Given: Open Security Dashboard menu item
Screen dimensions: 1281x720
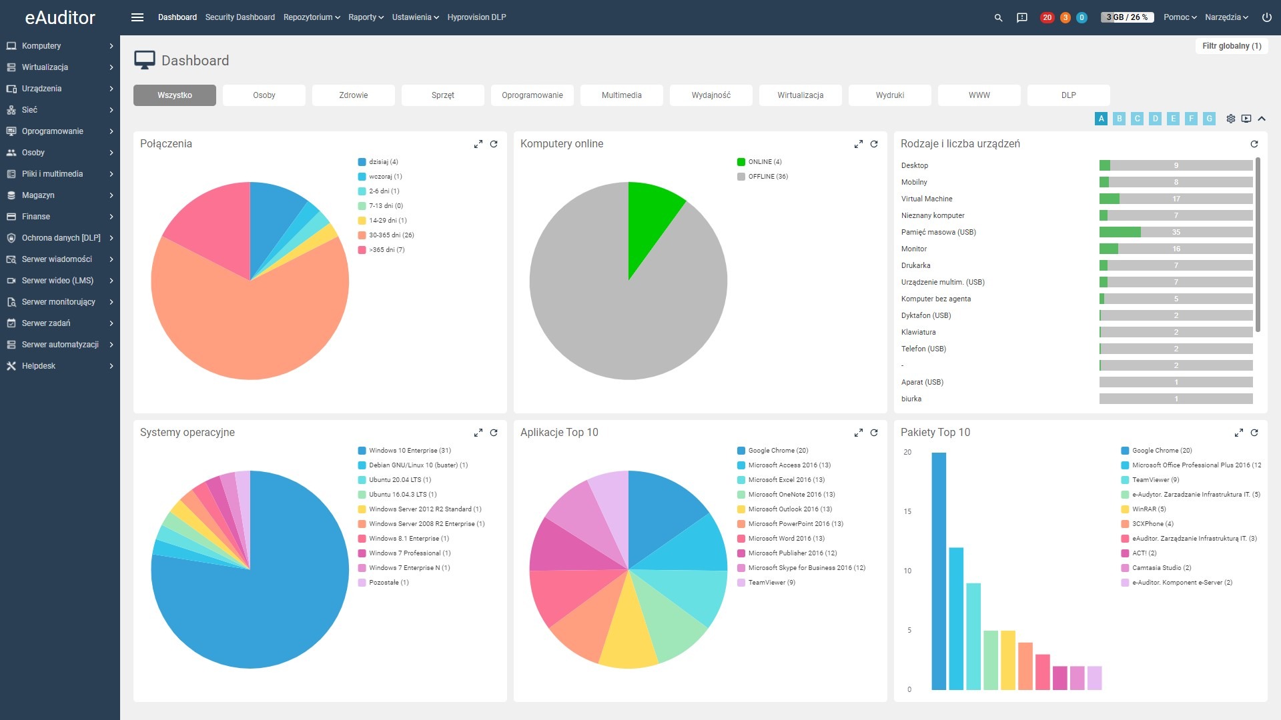Looking at the screenshot, I should click(x=240, y=17).
